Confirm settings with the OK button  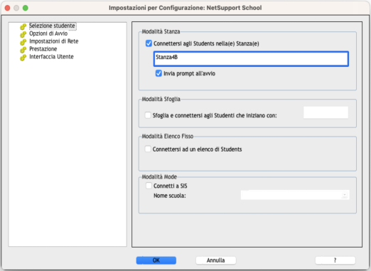pos(156,260)
